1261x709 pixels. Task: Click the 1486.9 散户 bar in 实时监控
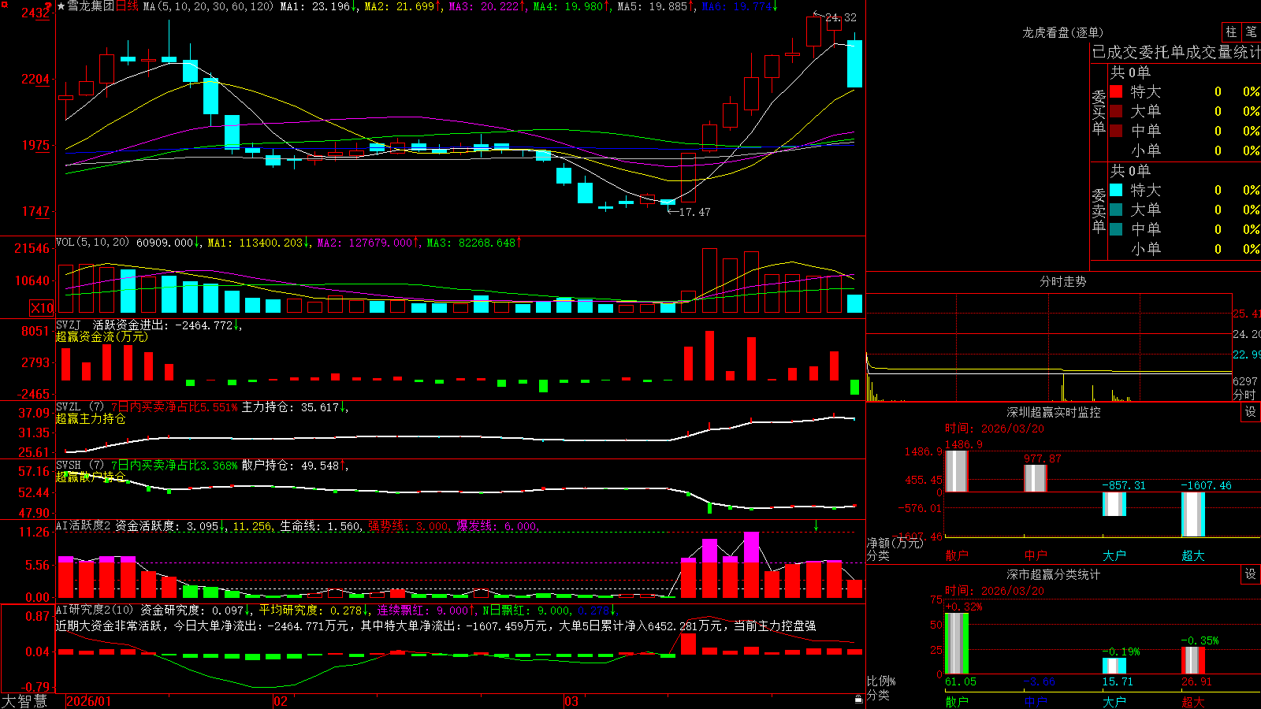pyautogui.click(x=956, y=471)
